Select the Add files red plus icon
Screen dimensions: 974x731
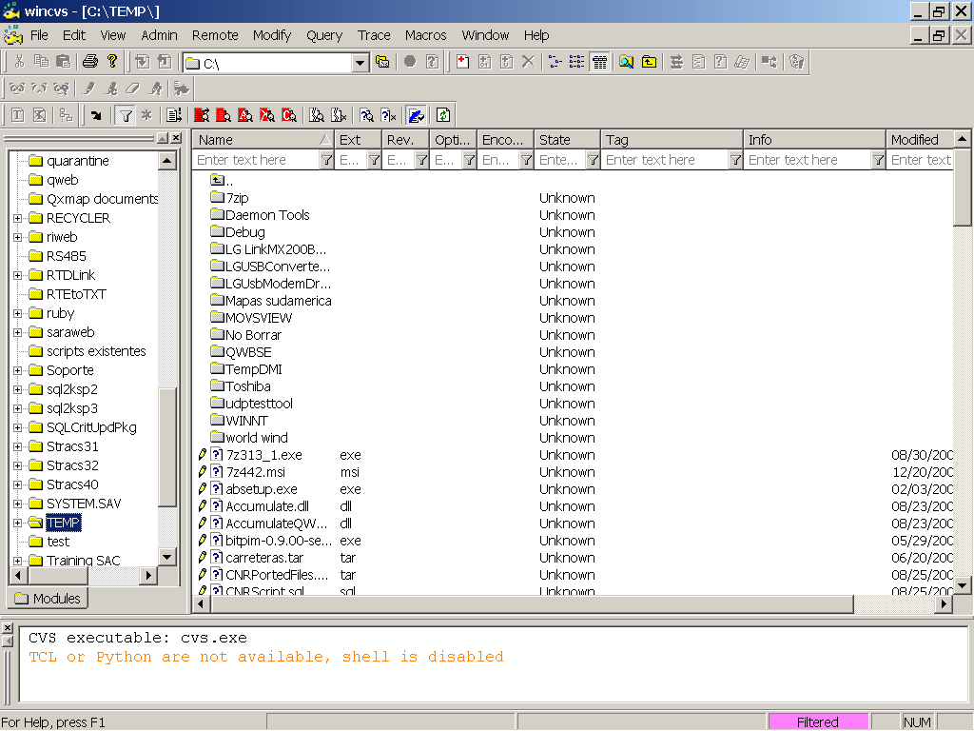[461, 61]
